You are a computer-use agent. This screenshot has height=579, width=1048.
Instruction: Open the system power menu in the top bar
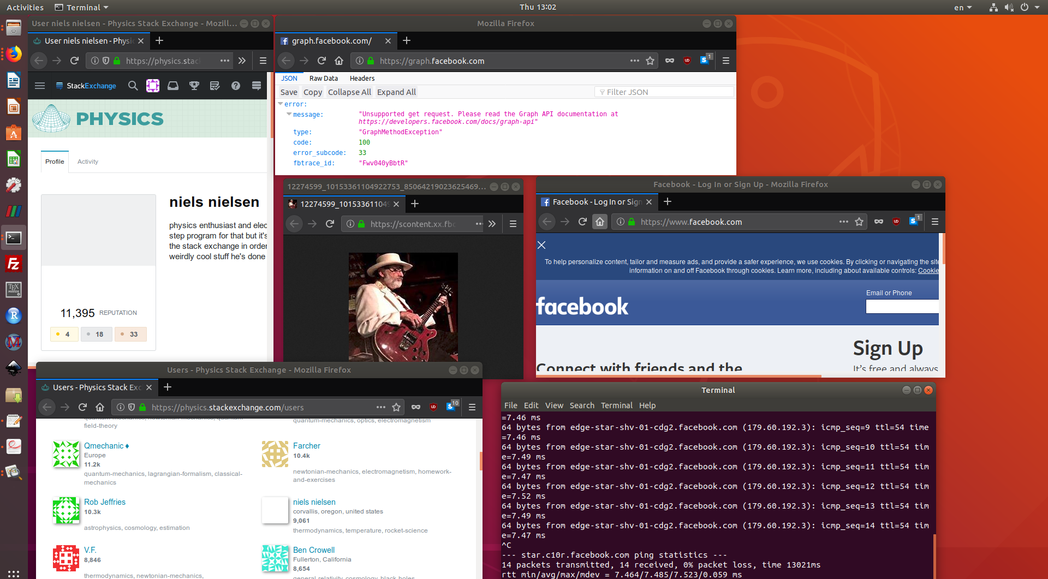point(1029,7)
